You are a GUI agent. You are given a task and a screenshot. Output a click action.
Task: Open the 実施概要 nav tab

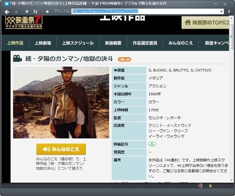coord(113,43)
